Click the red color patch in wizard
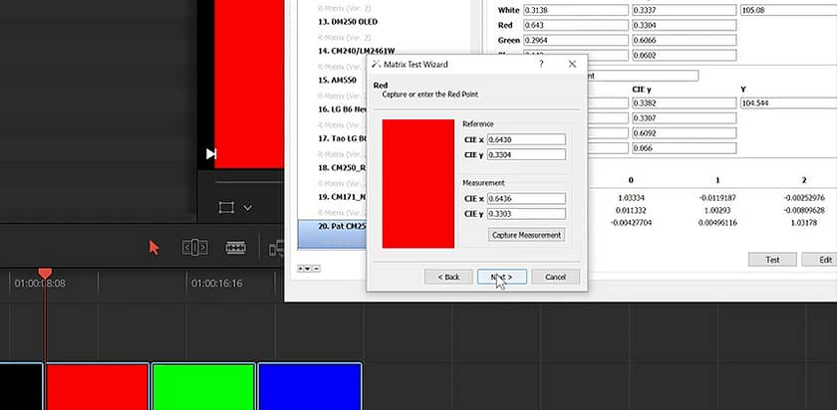This screenshot has height=410, width=837. pos(418,183)
